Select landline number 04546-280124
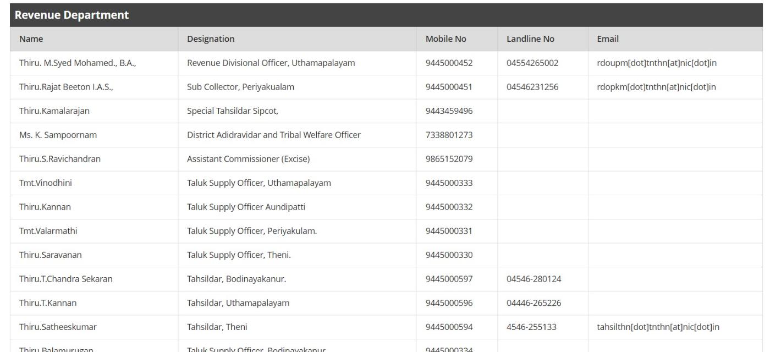770x352 pixels. pyautogui.click(x=533, y=279)
